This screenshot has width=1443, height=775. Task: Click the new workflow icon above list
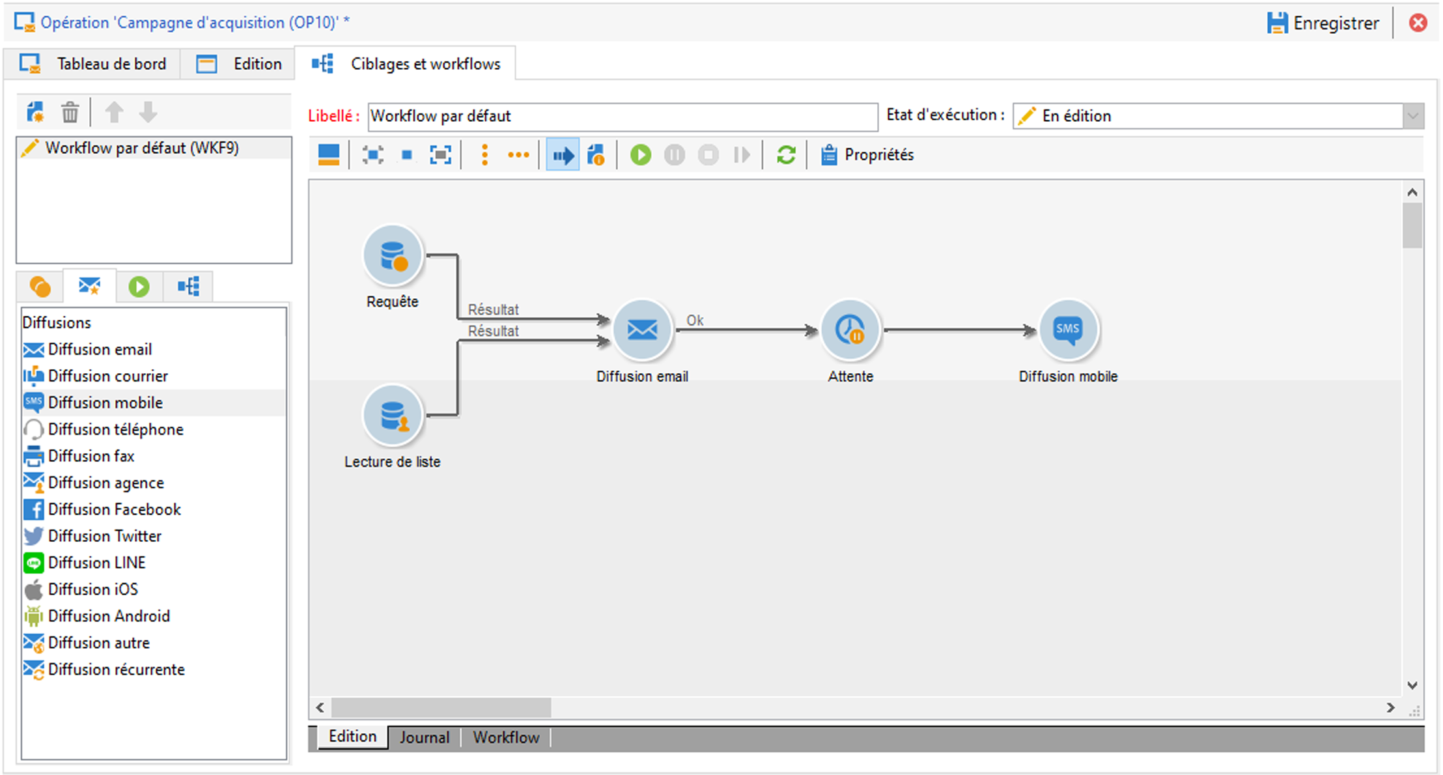pos(35,113)
